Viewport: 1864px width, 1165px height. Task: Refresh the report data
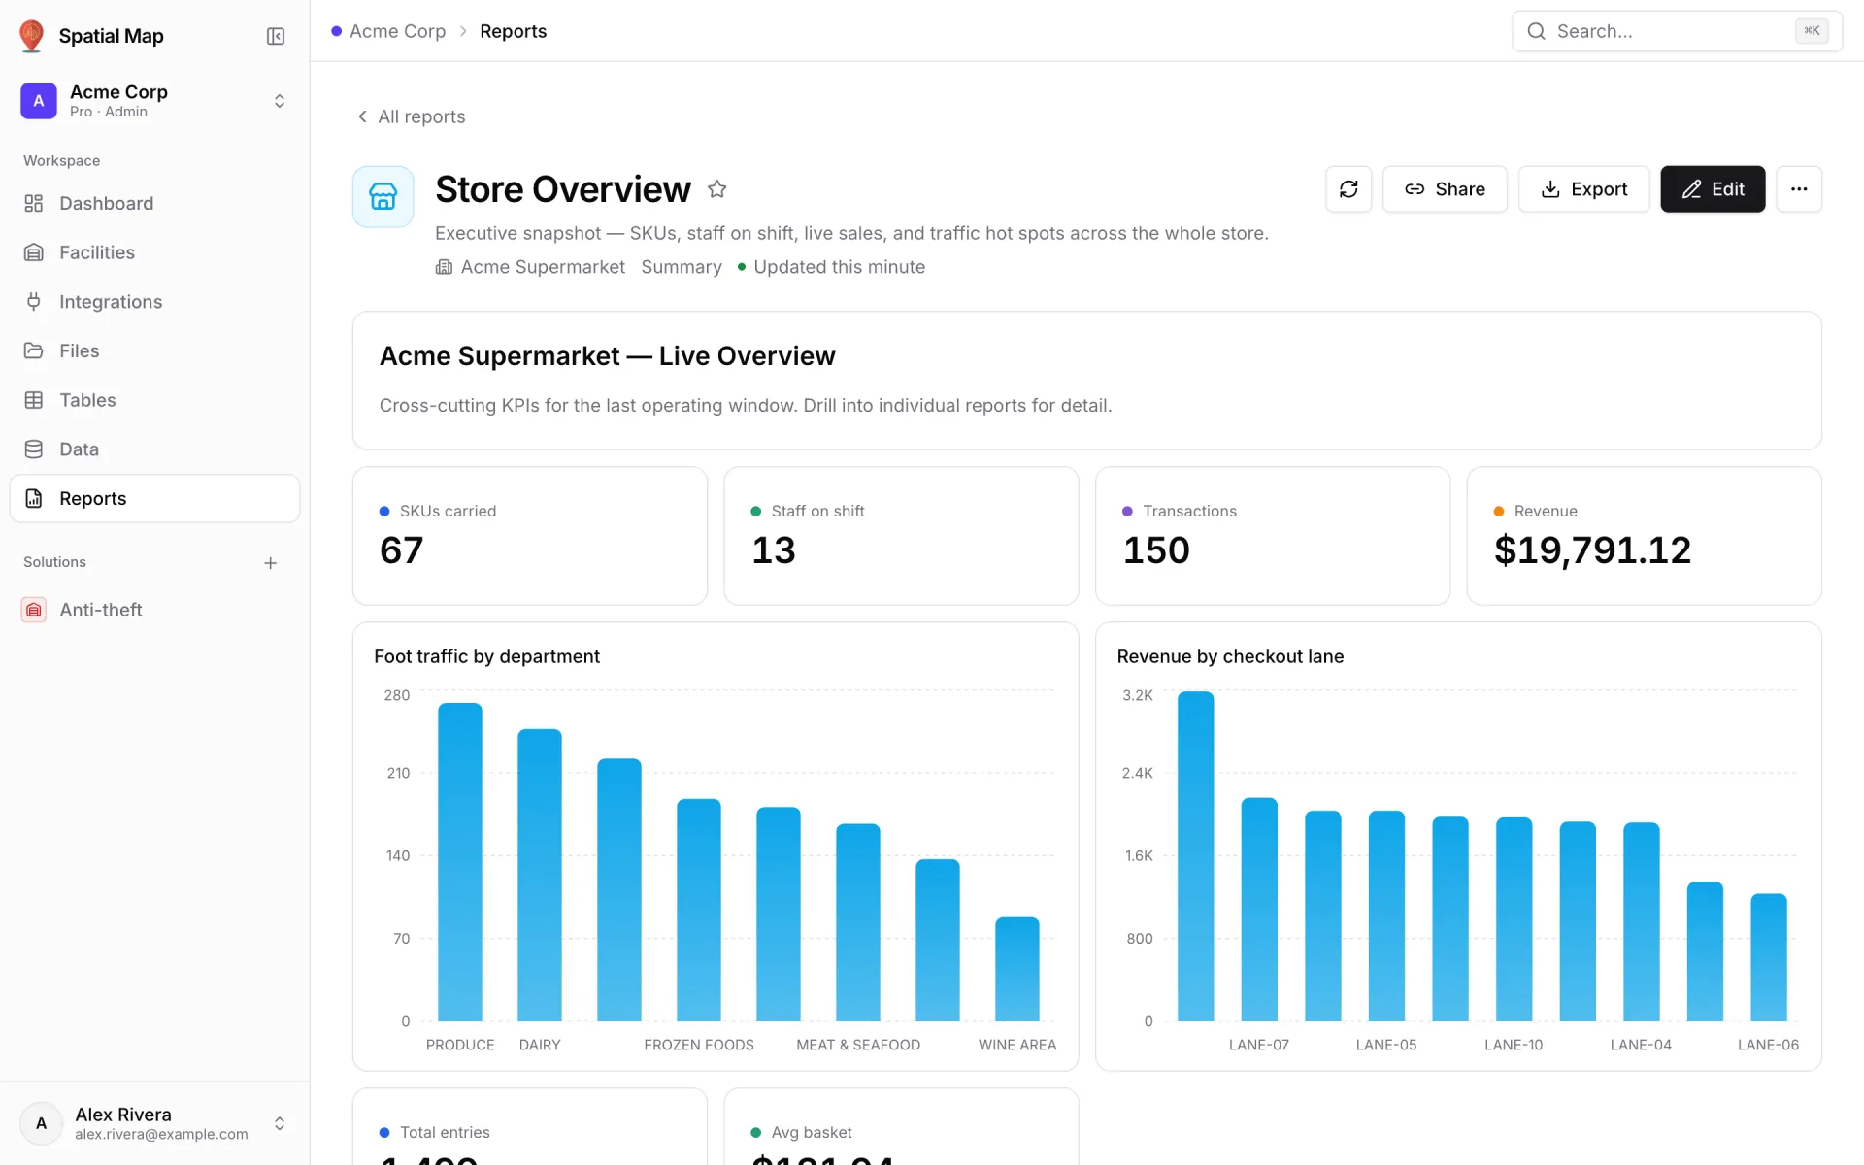(x=1348, y=189)
